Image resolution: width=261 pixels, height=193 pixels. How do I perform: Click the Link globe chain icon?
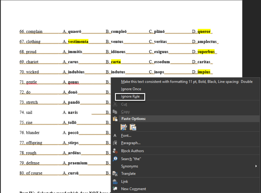point(115,182)
